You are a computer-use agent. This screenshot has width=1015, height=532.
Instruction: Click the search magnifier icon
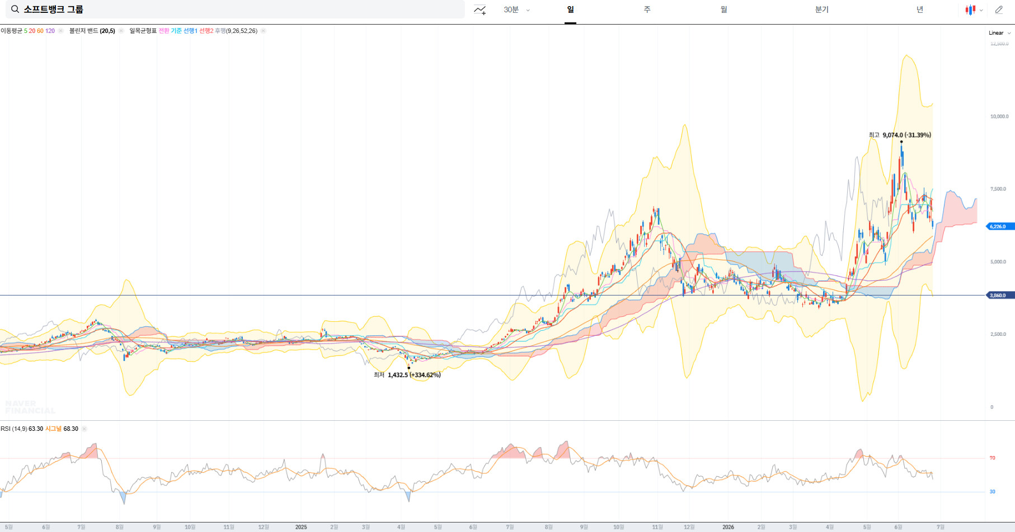(15, 9)
